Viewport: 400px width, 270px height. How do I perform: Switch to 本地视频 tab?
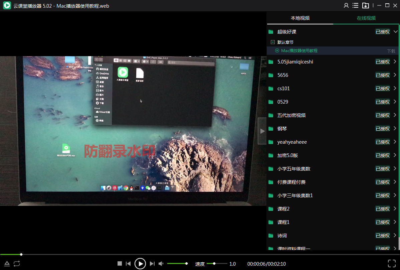pos(300,18)
